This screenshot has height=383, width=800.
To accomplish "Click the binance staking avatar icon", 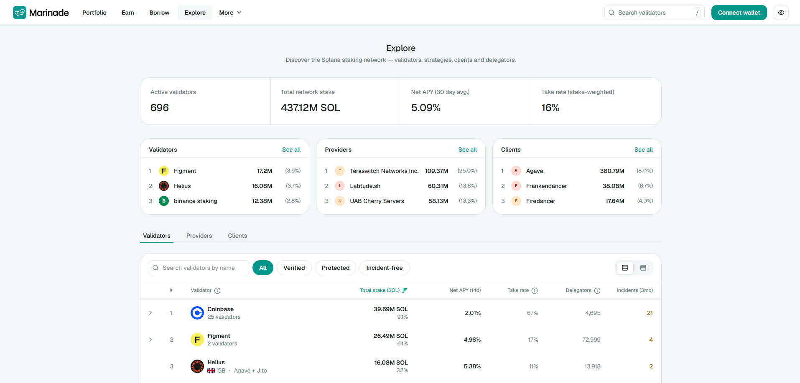I will pyautogui.click(x=164, y=201).
